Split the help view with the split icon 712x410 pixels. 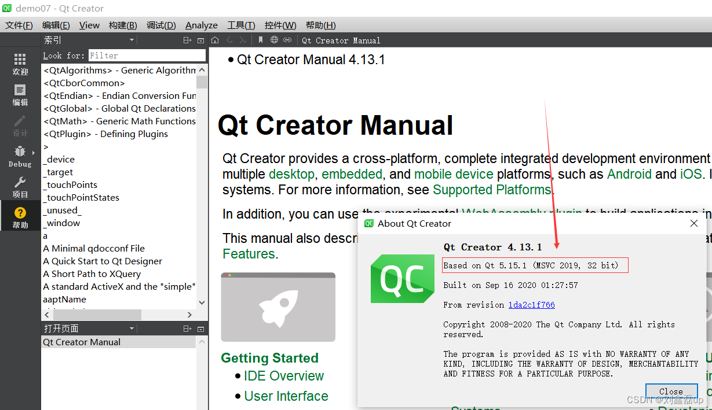click(x=187, y=39)
